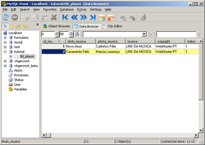Click the yellow links sidebar icon

18,26
